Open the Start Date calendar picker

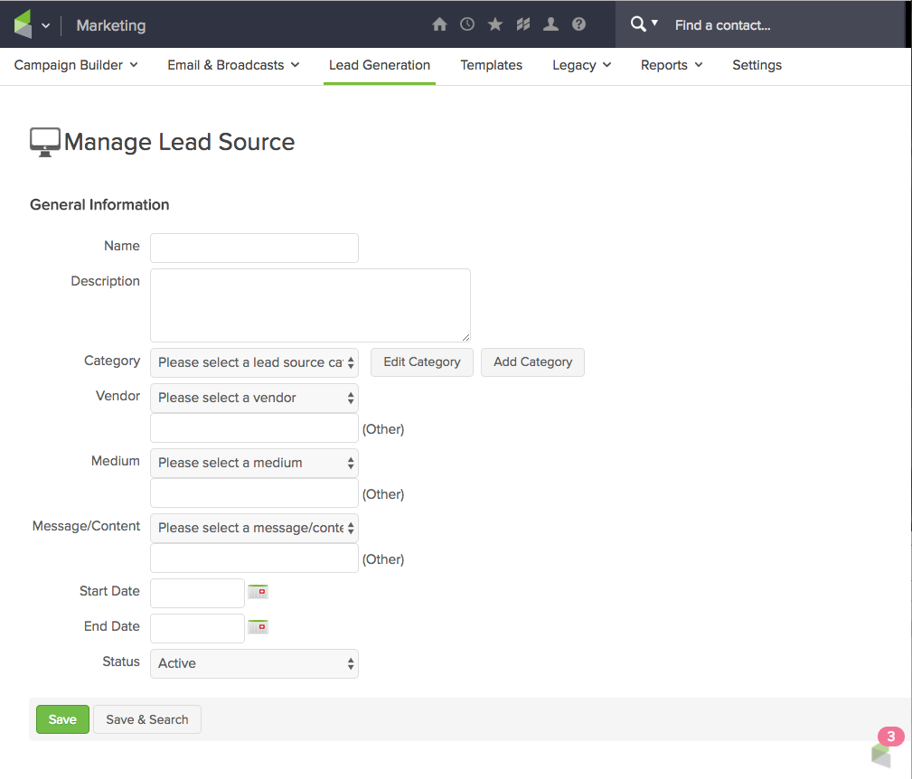coord(258,591)
